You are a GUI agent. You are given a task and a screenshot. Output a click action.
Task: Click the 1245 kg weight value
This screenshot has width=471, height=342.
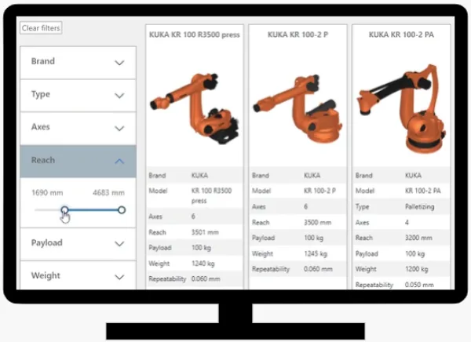316,253
